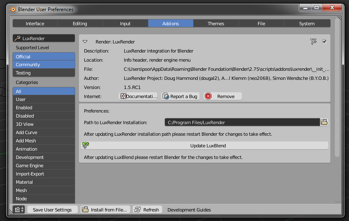Select the Node category
This screenshot has height=221, width=349.
[x=44, y=199]
